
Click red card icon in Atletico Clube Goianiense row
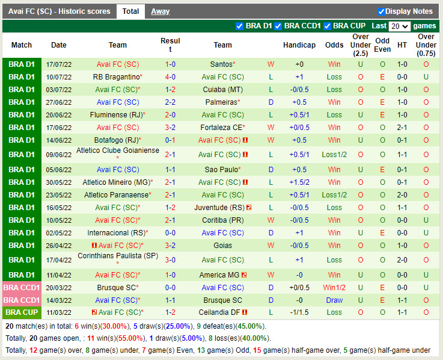[246, 155]
